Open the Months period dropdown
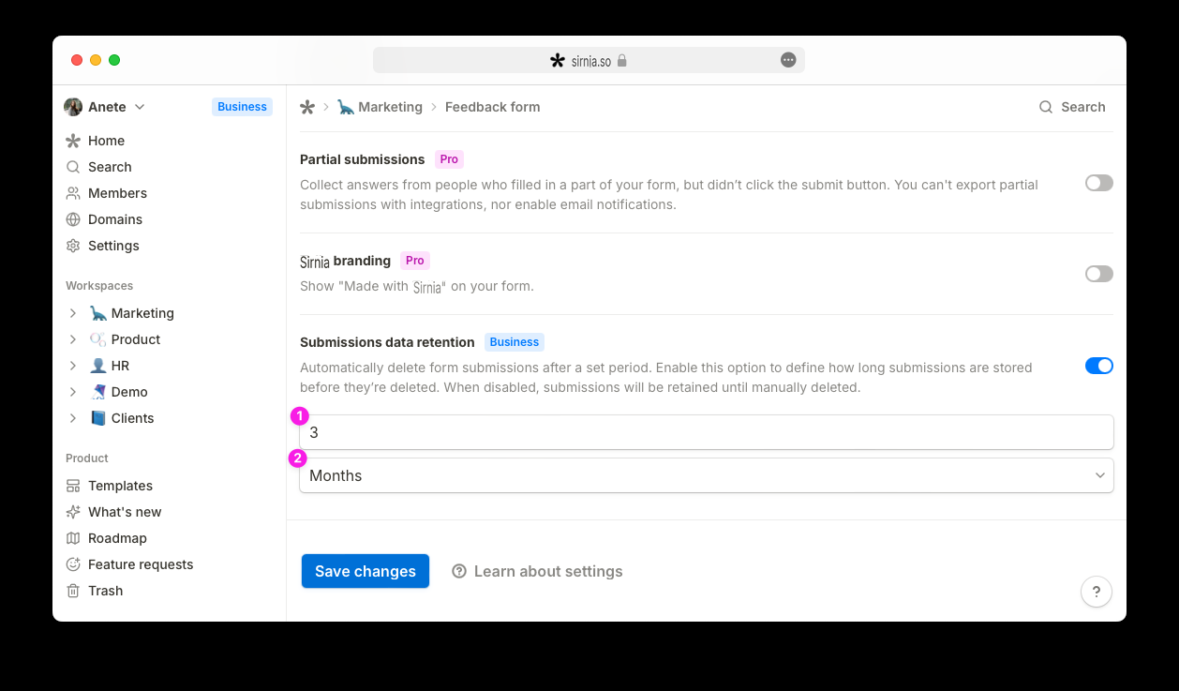The width and height of the screenshot is (1179, 691). (707, 475)
